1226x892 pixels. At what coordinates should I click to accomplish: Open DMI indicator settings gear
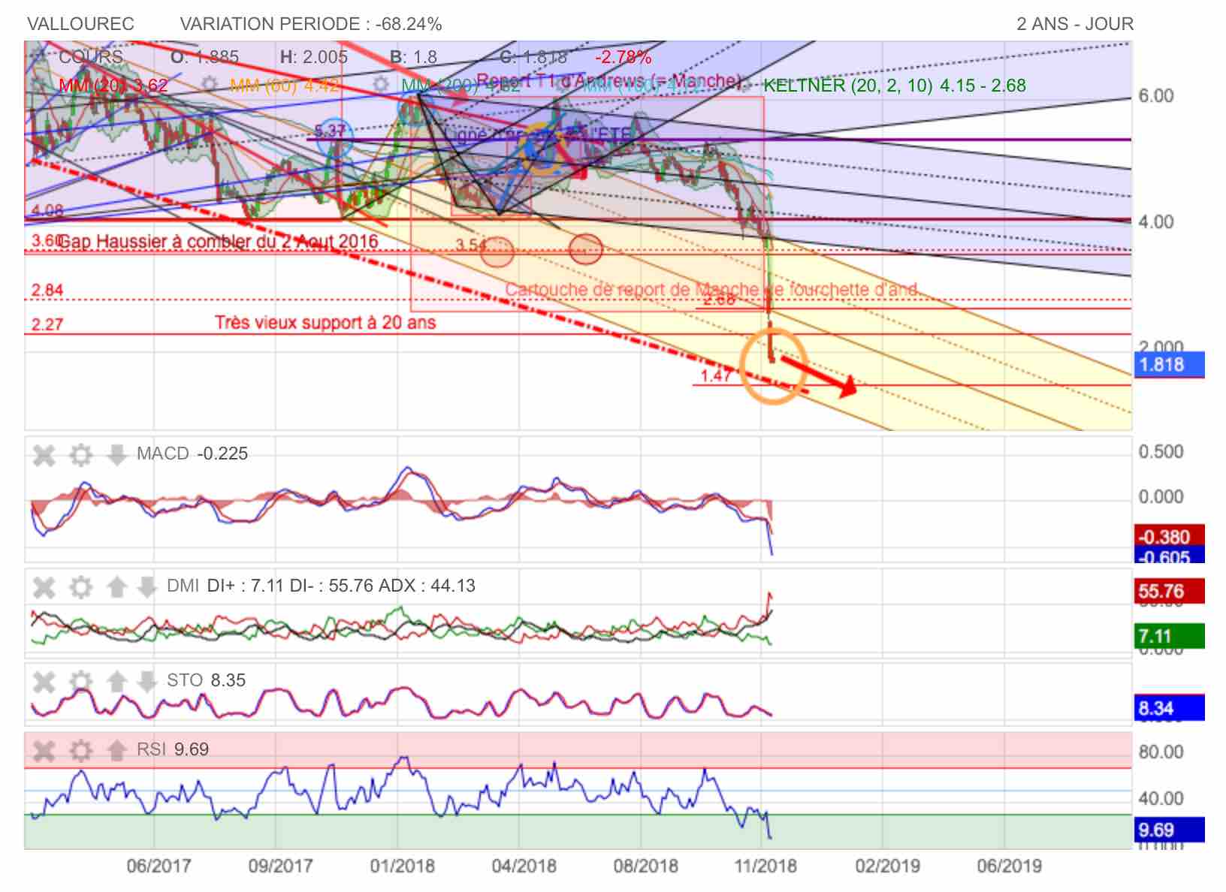coord(81,586)
